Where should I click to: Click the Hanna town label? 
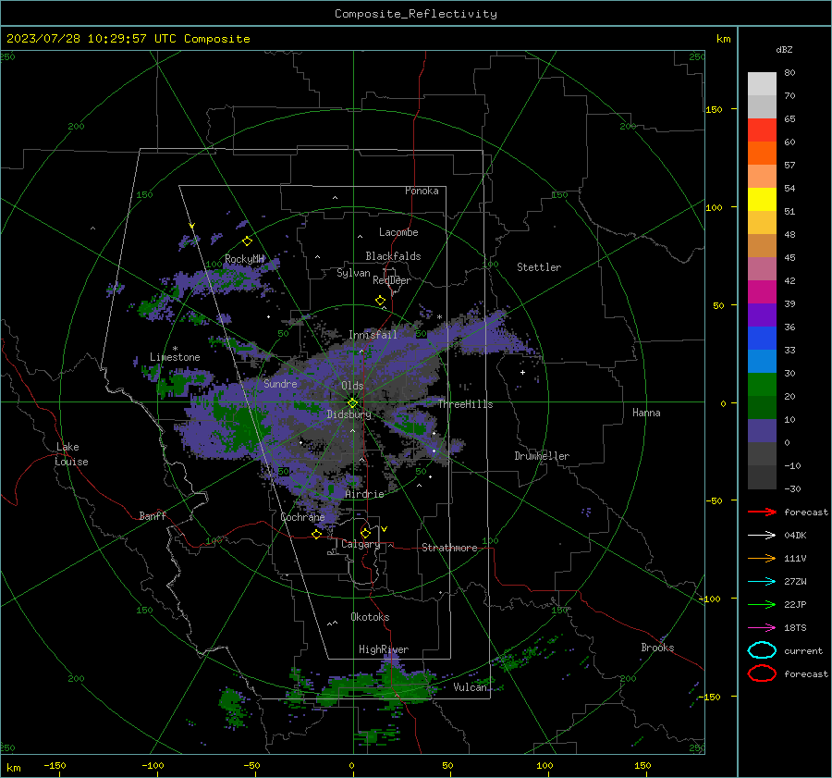646,413
